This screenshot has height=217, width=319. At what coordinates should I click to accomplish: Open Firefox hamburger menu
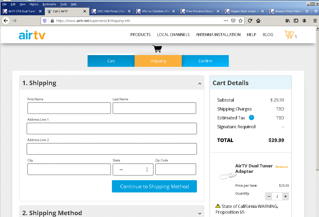click(315, 21)
